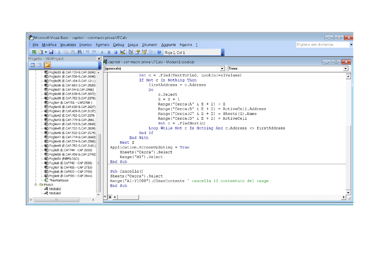The height and width of the screenshot is (273, 386).
Task: Pause execution with the Break icon
Action: (109, 52)
